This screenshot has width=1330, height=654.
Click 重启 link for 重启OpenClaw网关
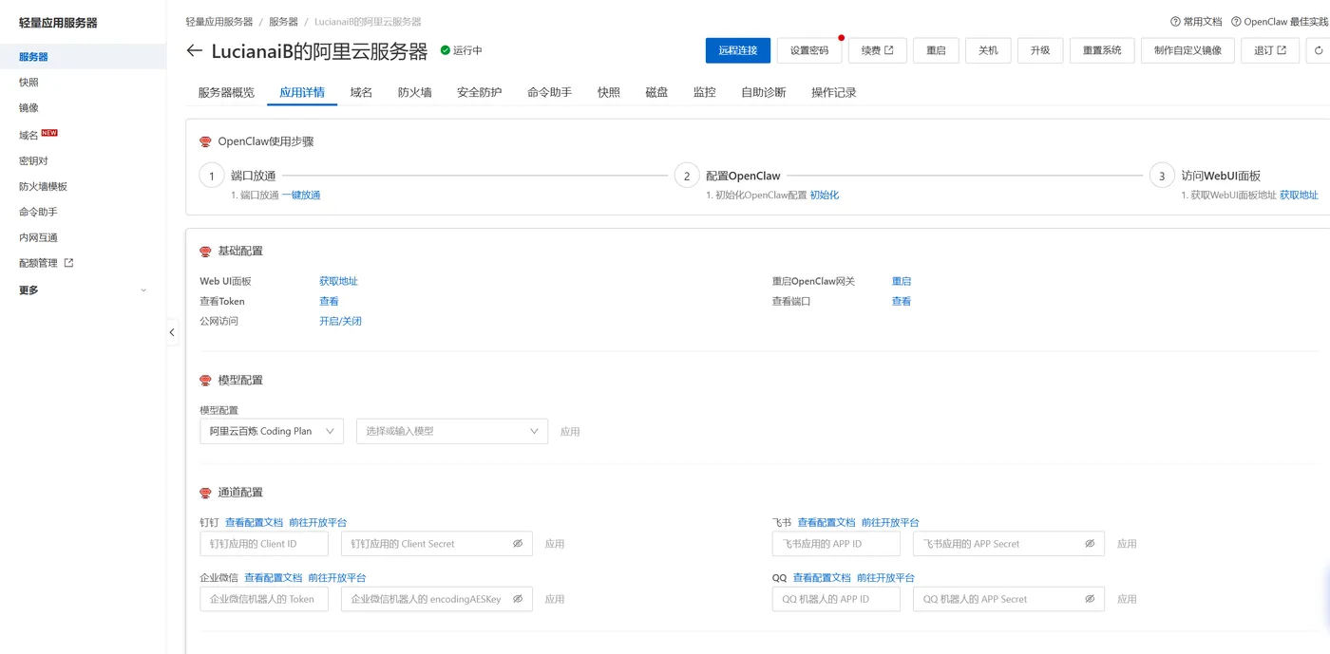[x=902, y=281]
